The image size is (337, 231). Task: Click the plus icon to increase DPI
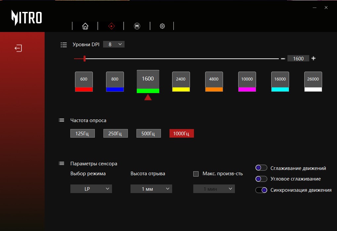[314, 58]
